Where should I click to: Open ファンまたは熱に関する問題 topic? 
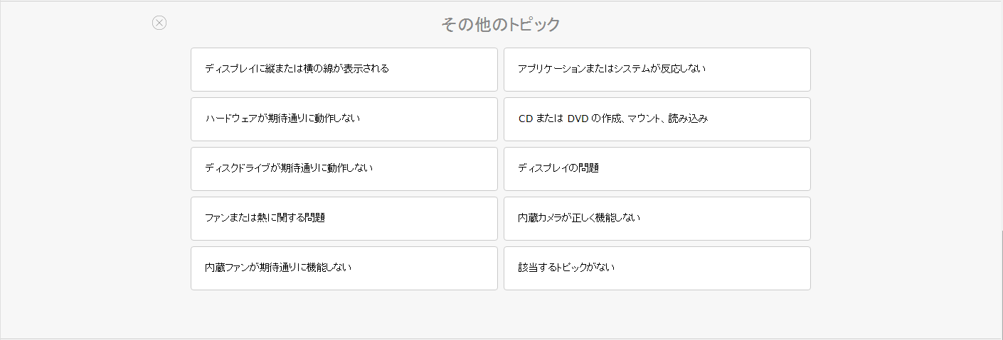tap(344, 219)
